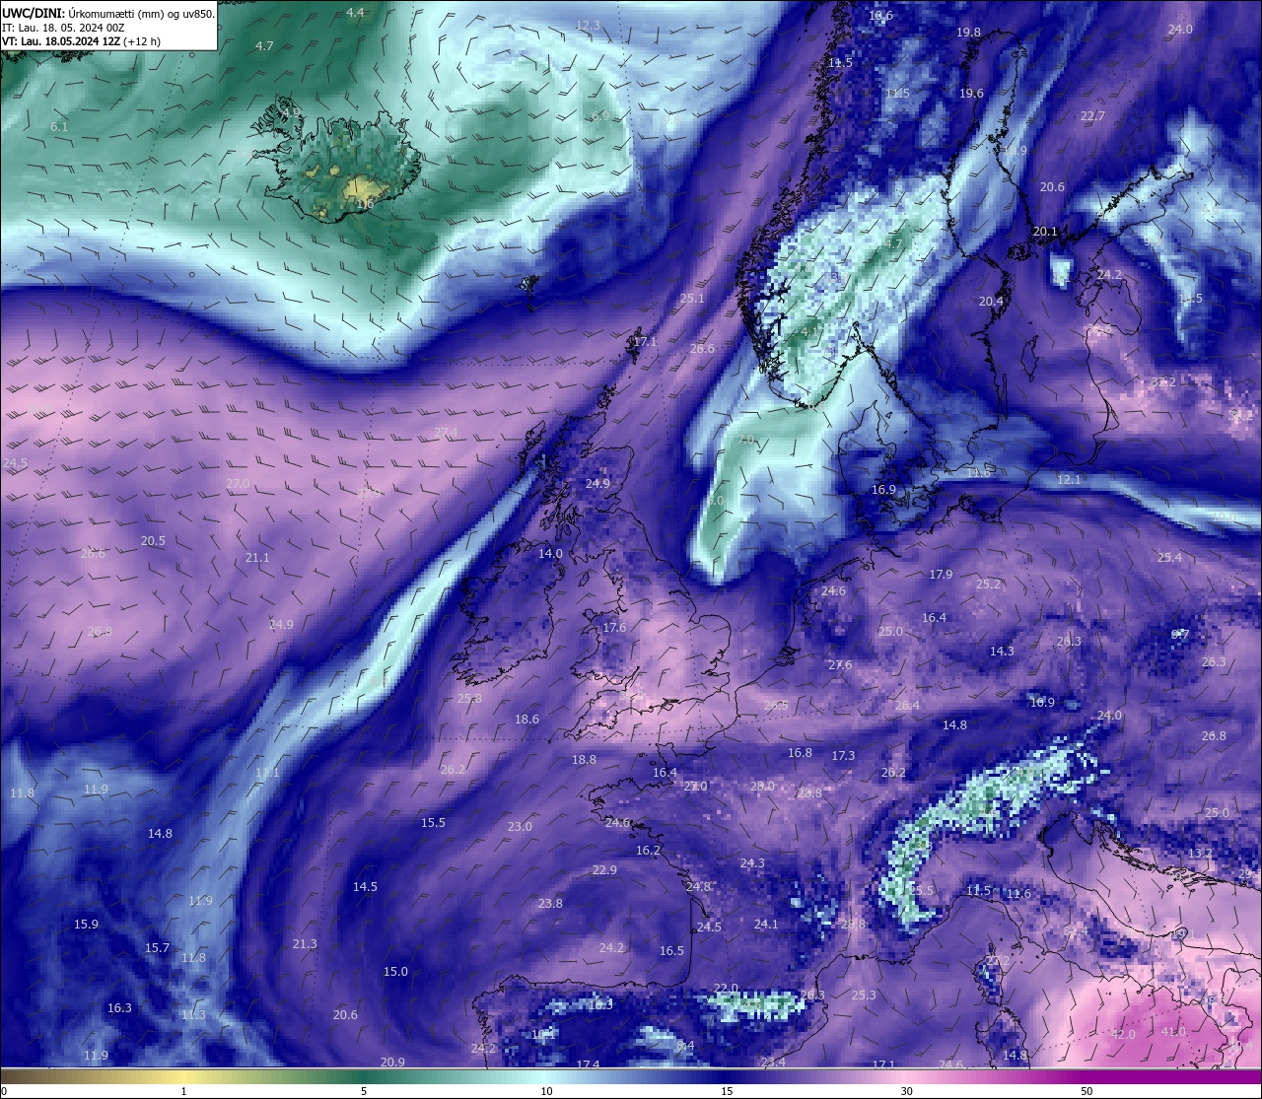Click the 12.1 value over the Baltic coast
The height and width of the screenshot is (1099, 1262).
[1069, 480]
